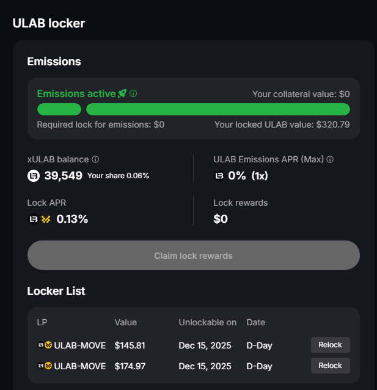Click the rocket icon beside Emissions active
377x390 pixels.
coord(122,93)
